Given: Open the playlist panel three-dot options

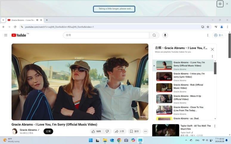Looking at the screenshot, I should (212, 56).
